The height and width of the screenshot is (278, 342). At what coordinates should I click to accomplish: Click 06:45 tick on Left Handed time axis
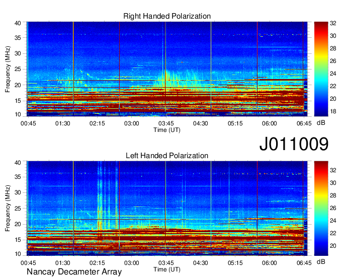(304, 263)
